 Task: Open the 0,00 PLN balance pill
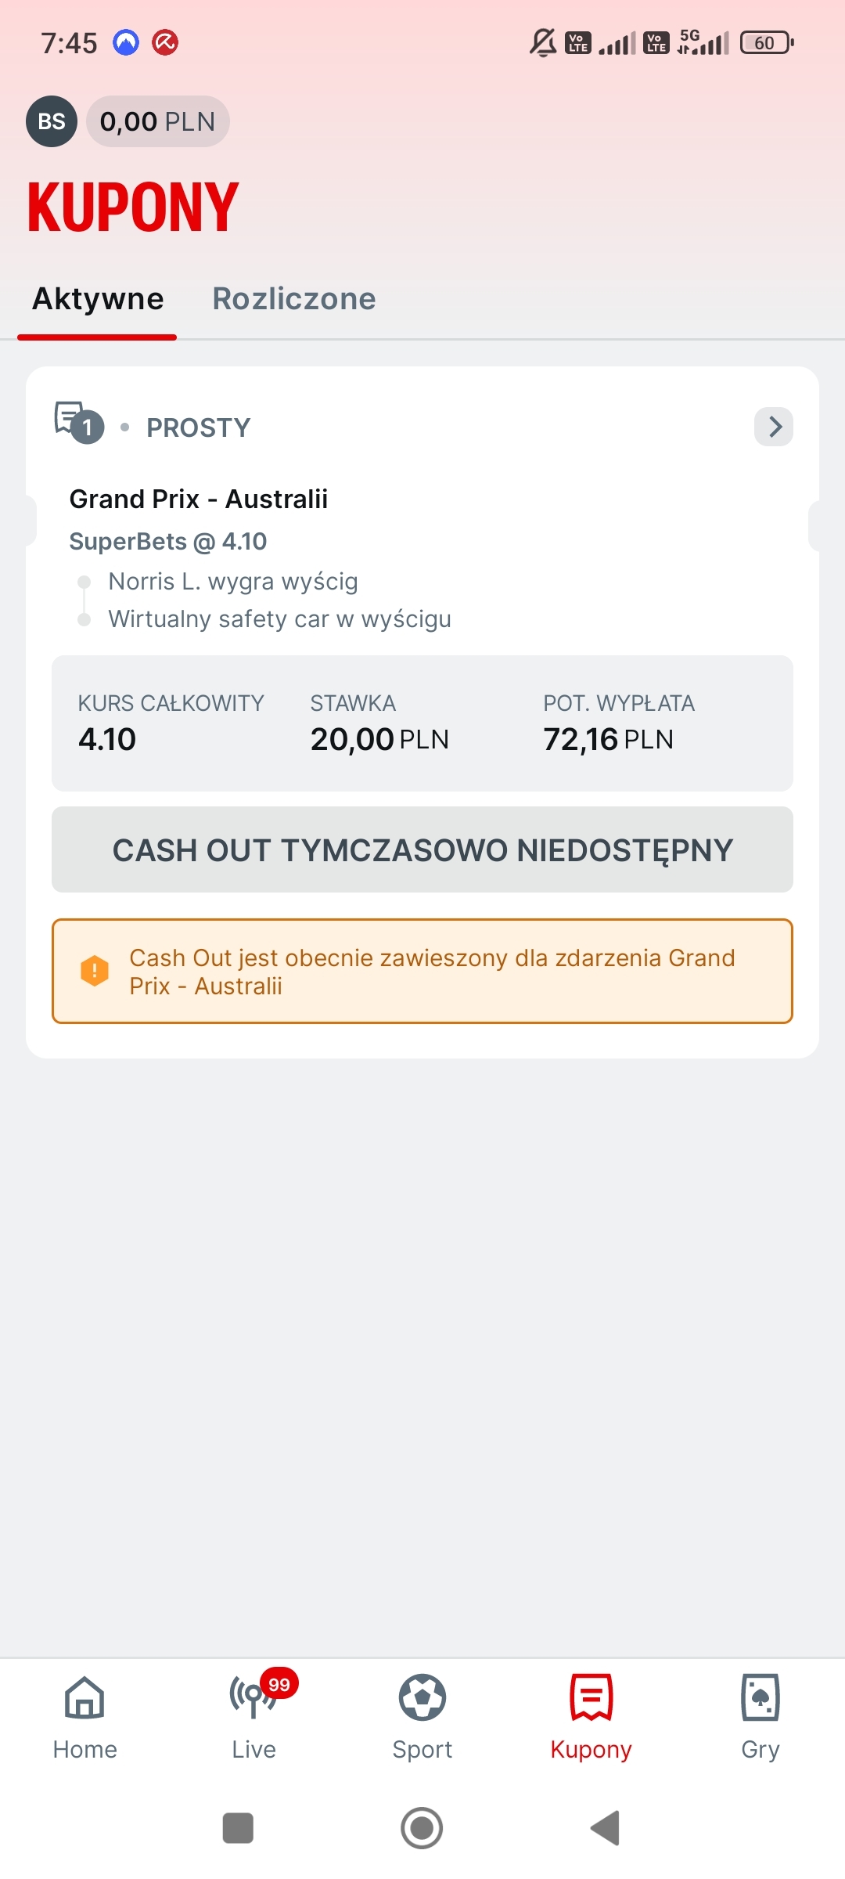(x=158, y=121)
